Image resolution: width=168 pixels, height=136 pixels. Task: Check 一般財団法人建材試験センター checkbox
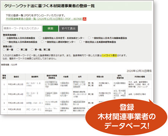point(42,42)
